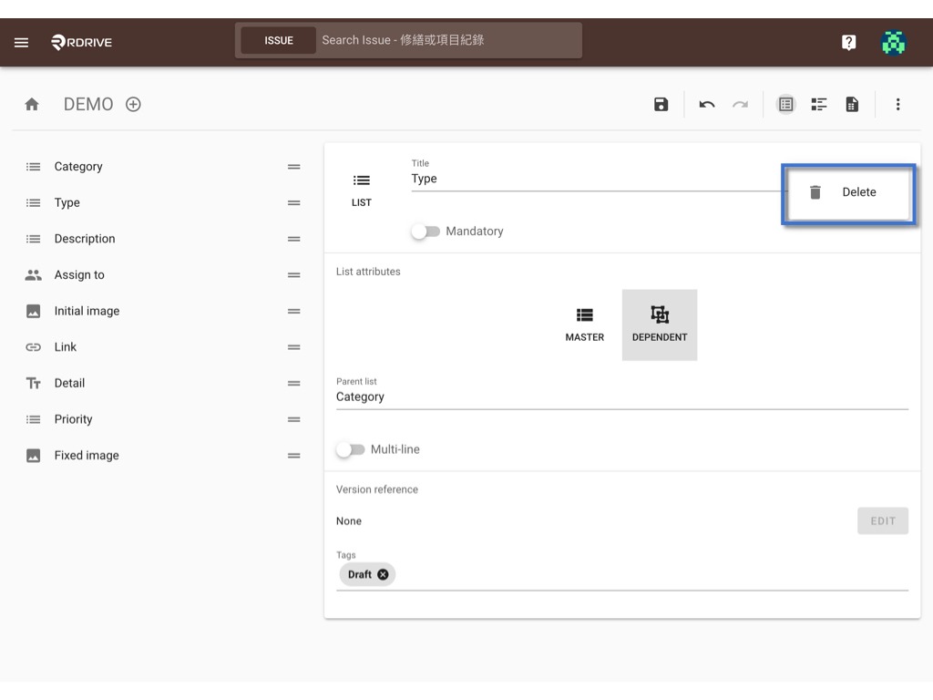Go to home via house icon
933x700 pixels.
32,105
